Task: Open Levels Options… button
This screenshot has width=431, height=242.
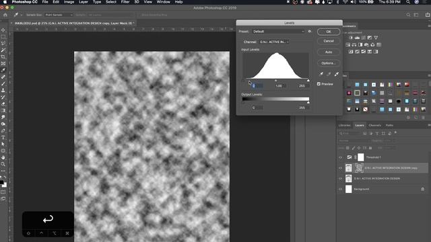Action: (x=329, y=63)
